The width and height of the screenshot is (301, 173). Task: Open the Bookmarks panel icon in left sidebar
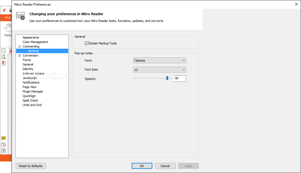click(x=3, y=63)
